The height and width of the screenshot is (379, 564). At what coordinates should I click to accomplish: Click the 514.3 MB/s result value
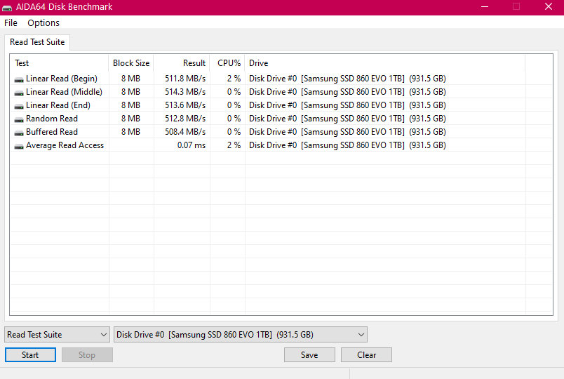click(x=185, y=92)
